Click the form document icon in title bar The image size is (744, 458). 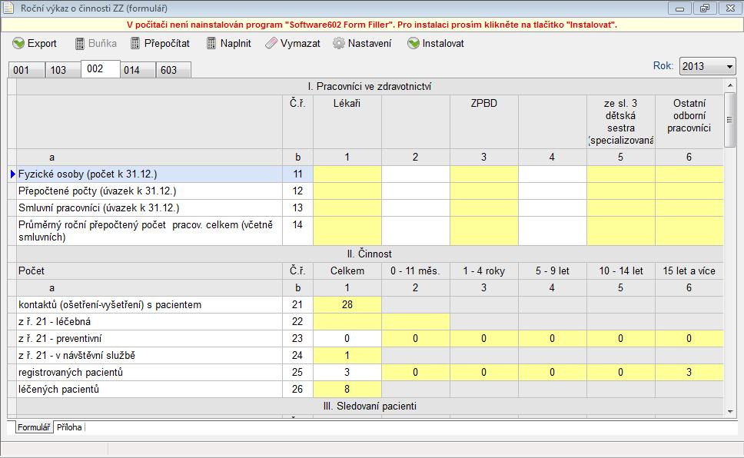[8, 8]
